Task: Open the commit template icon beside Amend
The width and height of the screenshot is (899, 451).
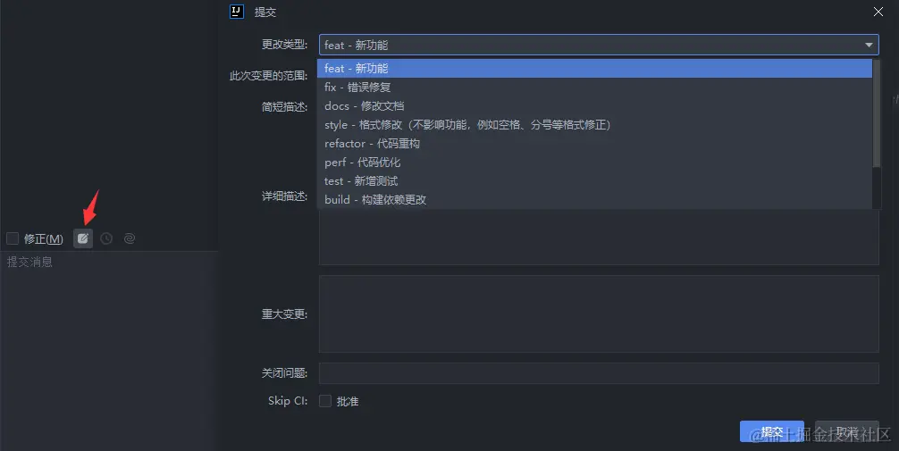Action: (83, 238)
